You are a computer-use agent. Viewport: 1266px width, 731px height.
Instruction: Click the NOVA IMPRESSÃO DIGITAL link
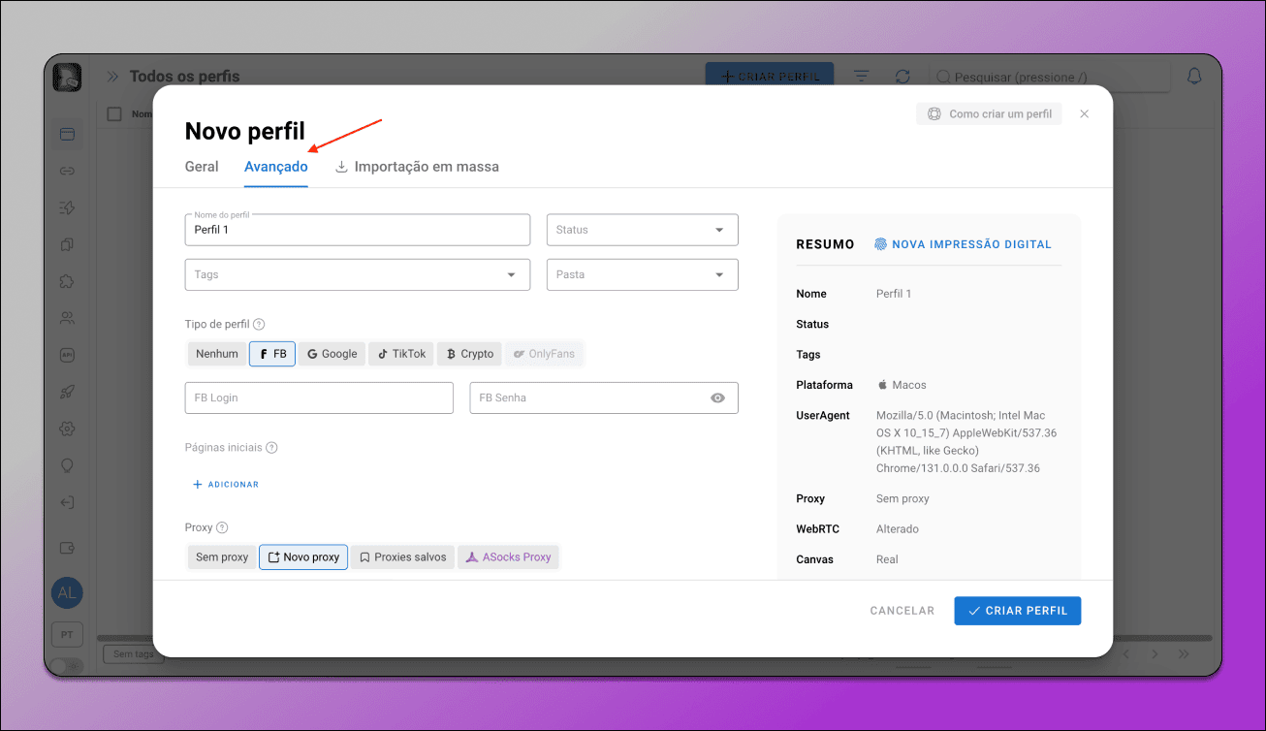(x=963, y=244)
